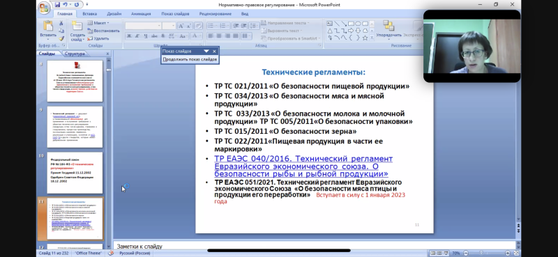558x257 pixels.
Task: Click the zoom out minus button
Action: pos(465,253)
